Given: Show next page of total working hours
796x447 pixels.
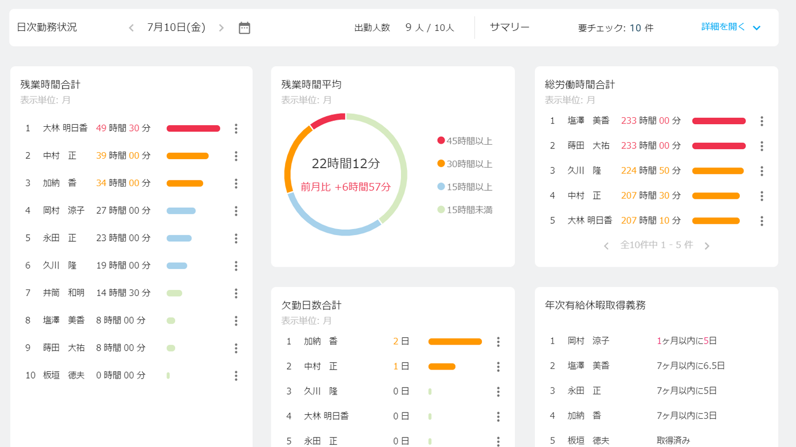Looking at the screenshot, I should pos(707,246).
